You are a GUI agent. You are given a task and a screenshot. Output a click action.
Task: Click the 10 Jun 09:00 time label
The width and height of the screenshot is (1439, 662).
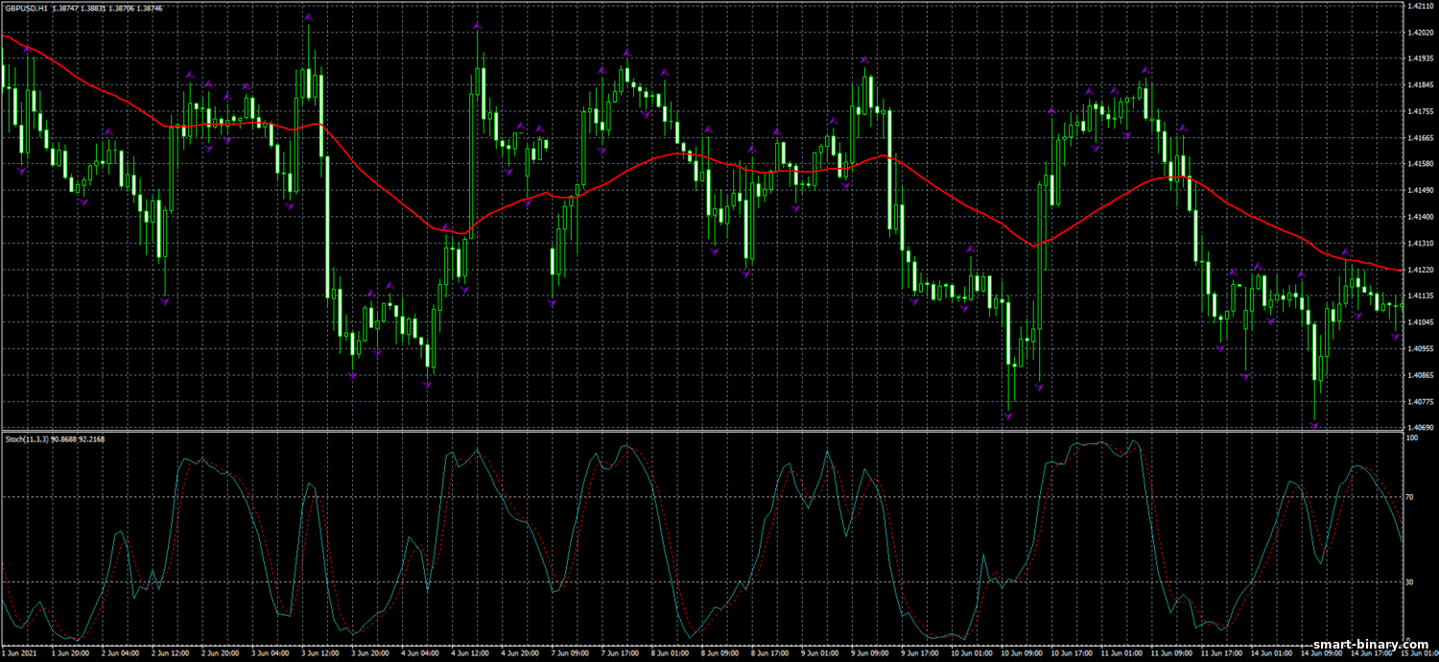(1020, 653)
